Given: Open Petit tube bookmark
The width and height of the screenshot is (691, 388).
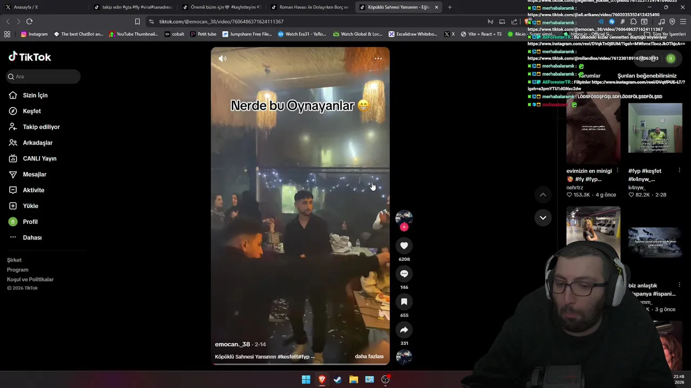Looking at the screenshot, I should [203, 34].
